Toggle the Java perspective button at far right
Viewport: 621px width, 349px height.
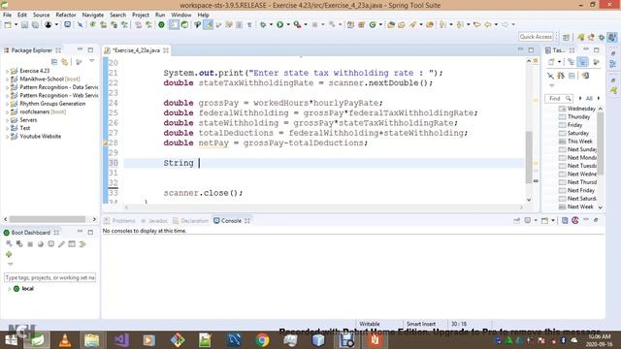click(612, 37)
